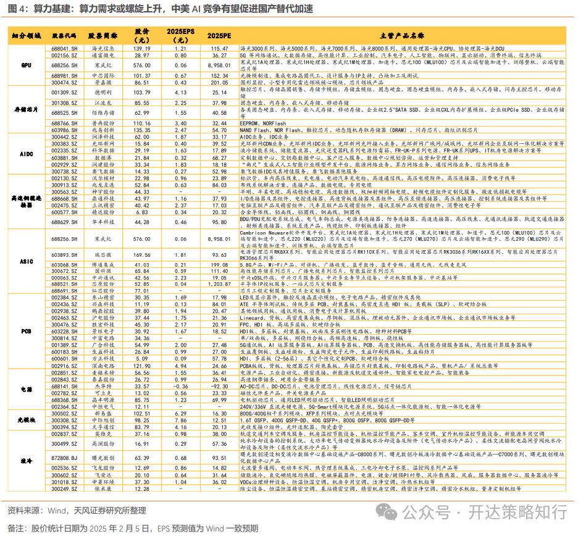Image resolution: width=586 pixels, height=536 pixels.
Task: Select stock code '688766.SH'
Action: tap(64, 124)
